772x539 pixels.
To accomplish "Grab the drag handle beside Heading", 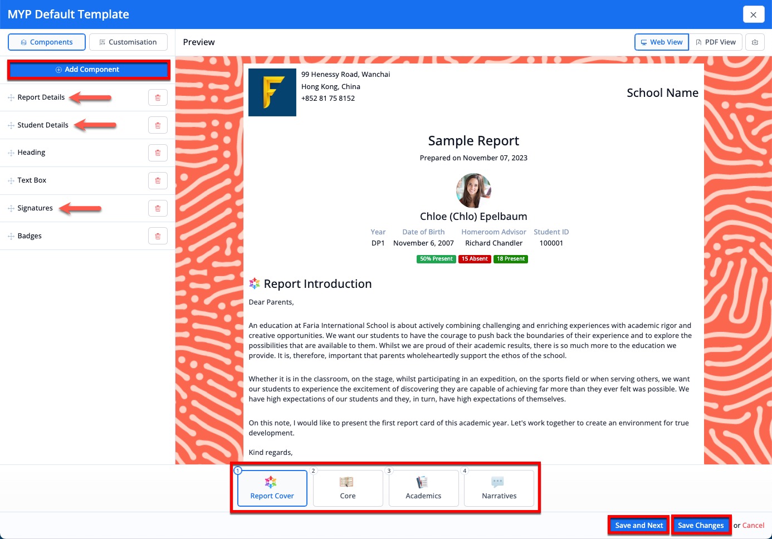I will click(x=11, y=153).
